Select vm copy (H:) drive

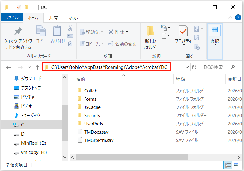tap(30, 152)
